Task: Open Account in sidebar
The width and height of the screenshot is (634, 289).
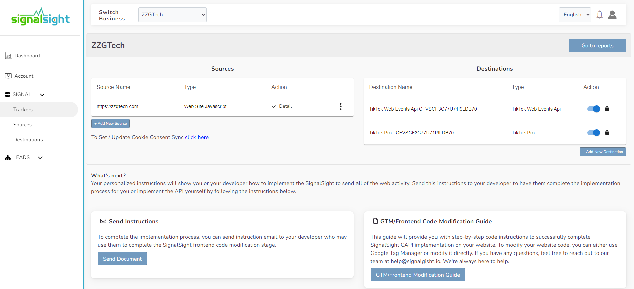Action: coord(24,76)
